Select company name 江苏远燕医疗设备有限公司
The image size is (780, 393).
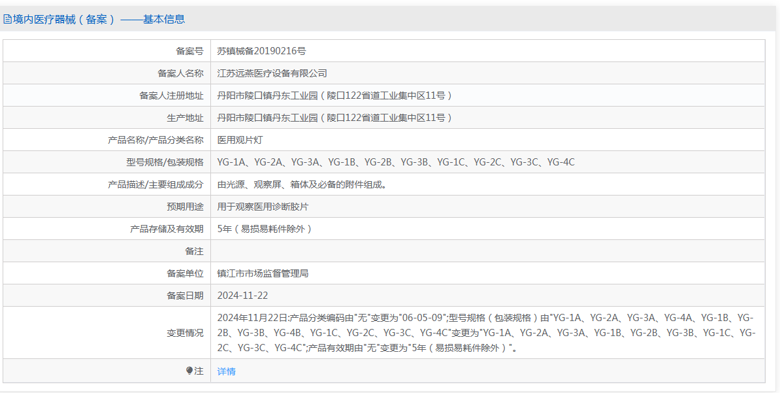pos(272,73)
